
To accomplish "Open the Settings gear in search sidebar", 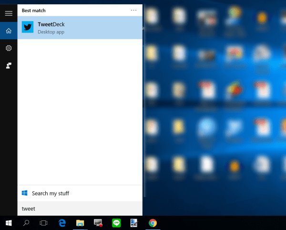I will coord(9,48).
